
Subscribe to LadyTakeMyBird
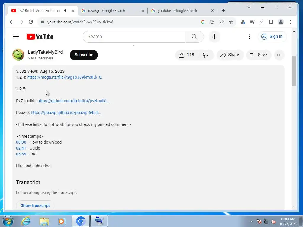[x=84, y=55]
